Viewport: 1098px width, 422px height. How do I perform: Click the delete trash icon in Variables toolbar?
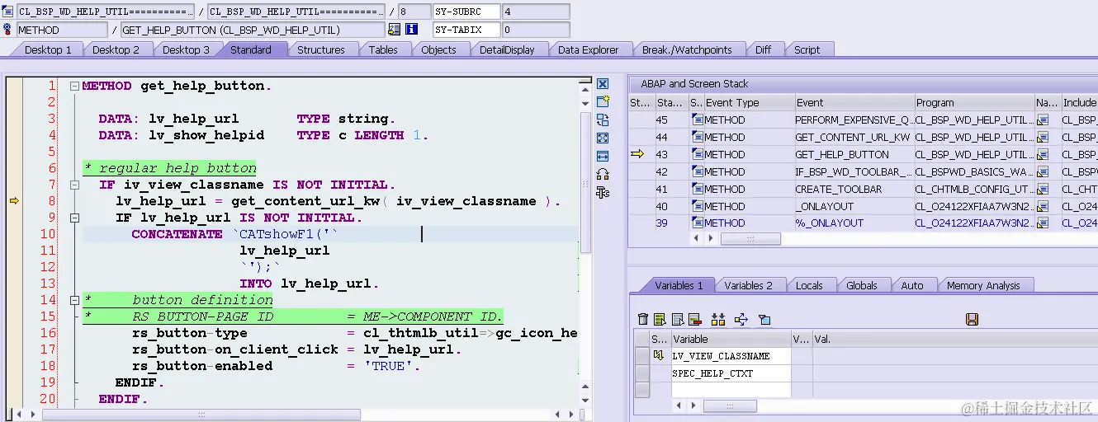643,319
